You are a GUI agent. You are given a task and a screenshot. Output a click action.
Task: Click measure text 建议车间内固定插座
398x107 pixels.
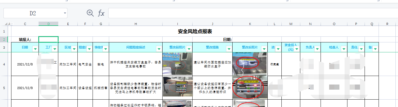click(x=212, y=64)
